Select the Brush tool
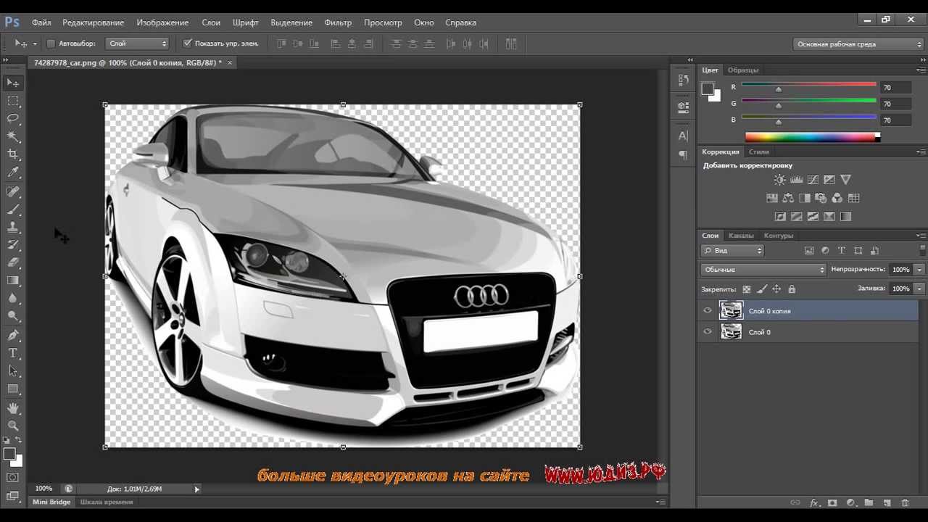 (13, 210)
